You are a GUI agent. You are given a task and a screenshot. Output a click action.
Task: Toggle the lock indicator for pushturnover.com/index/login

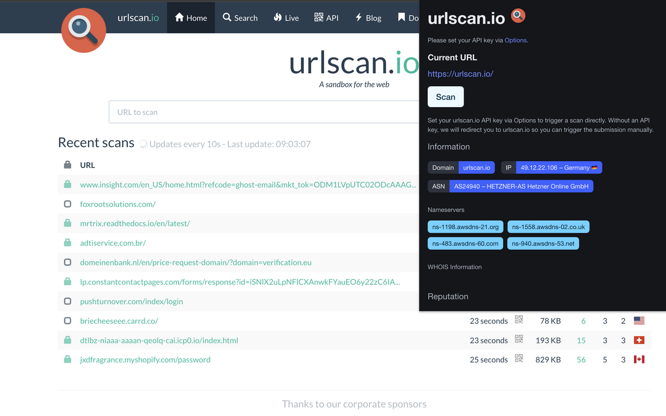67,301
